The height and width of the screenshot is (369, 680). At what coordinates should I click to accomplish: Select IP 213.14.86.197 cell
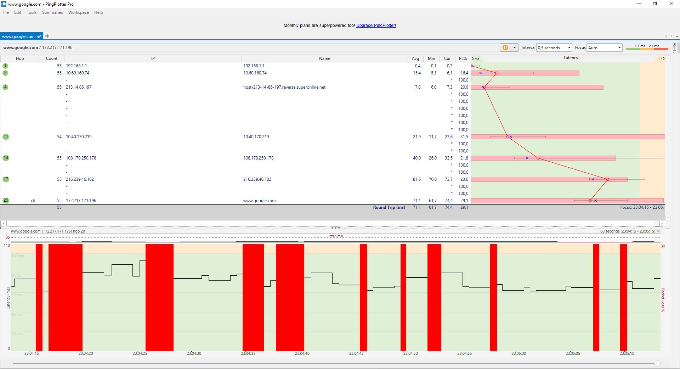click(79, 87)
